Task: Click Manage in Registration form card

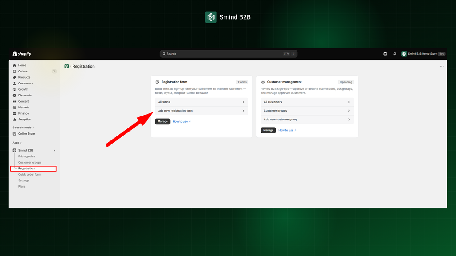Action: tap(163, 122)
